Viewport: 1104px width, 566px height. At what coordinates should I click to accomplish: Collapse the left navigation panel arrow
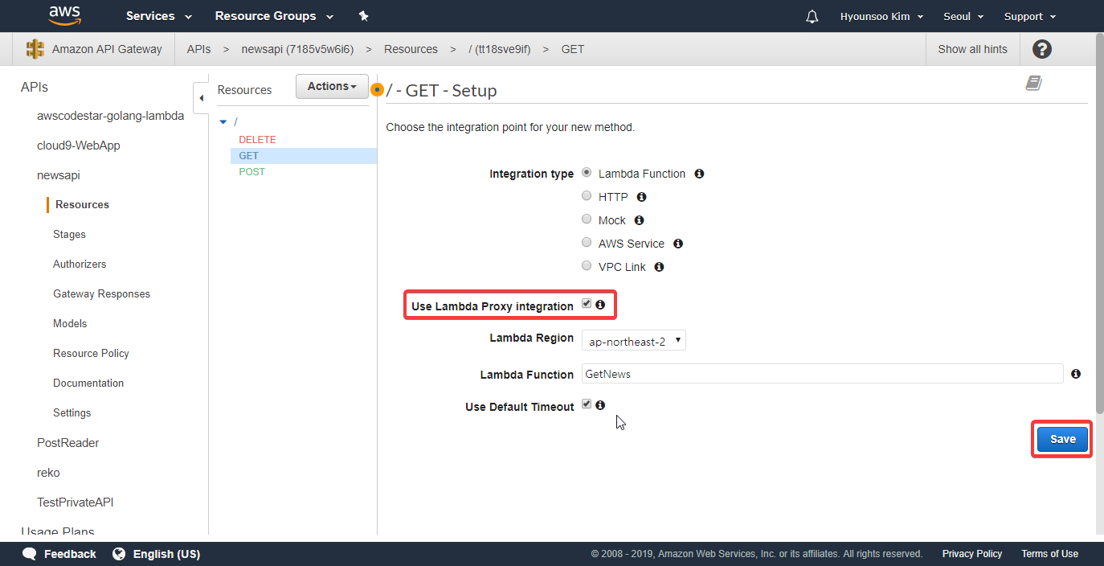point(202,98)
